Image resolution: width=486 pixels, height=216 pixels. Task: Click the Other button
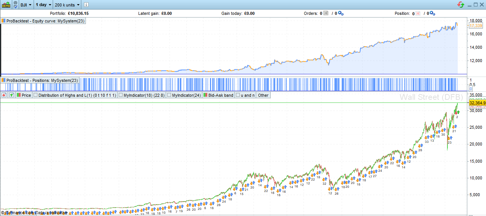(263, 95)
